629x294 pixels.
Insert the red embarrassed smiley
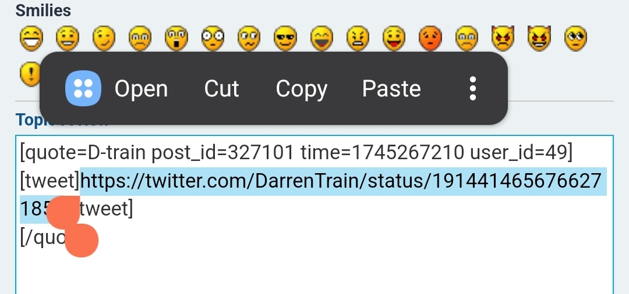pyautogui.click(x=430, y=39)
